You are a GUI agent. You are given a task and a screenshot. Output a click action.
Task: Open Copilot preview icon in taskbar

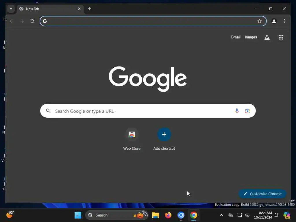coord(287,215)
